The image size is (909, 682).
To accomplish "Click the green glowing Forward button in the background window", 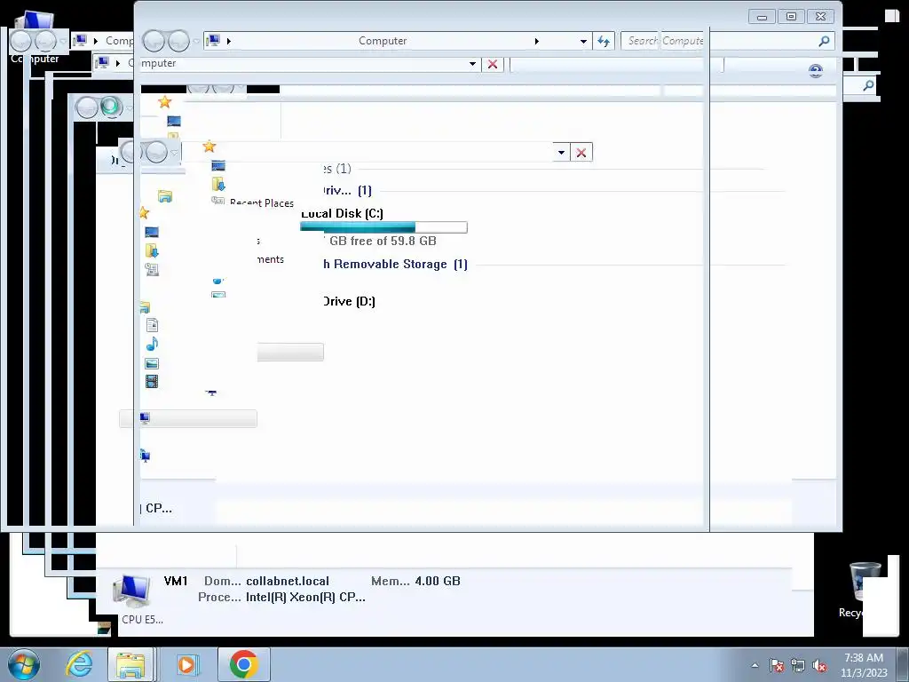I will pos(110,107).
